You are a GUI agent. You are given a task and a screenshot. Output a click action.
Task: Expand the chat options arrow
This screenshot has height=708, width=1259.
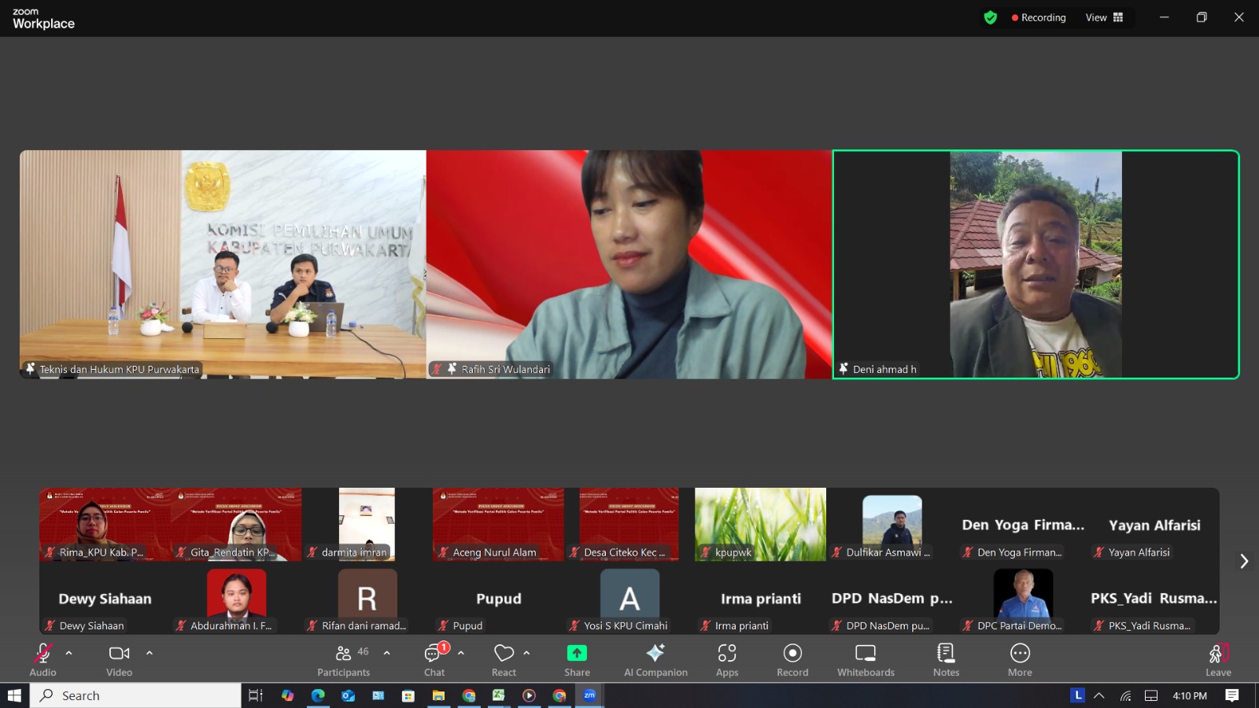point(461,653)
